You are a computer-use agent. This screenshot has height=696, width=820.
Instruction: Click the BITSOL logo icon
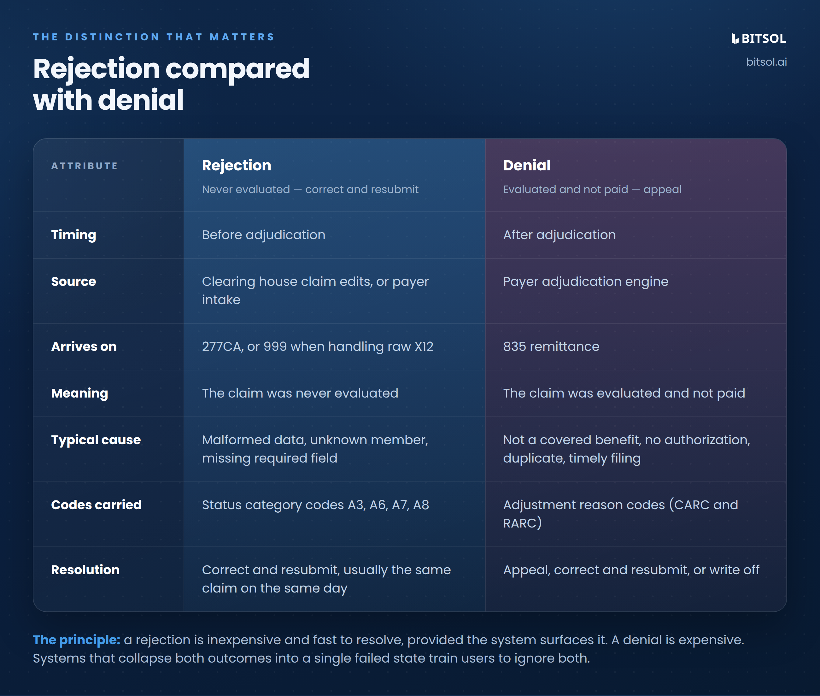(735, 39)
